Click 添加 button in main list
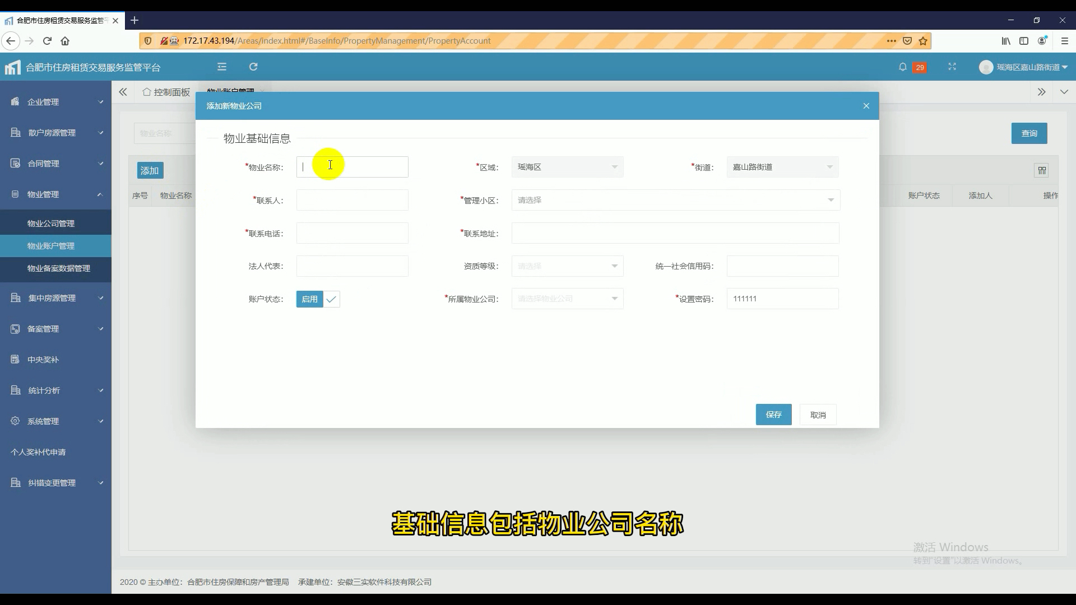 (148, 170)
